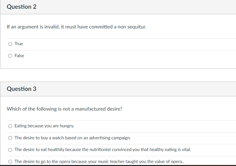236x166 pixels.
Task: Select the False radio button
Action: click(x=10, y=56)
